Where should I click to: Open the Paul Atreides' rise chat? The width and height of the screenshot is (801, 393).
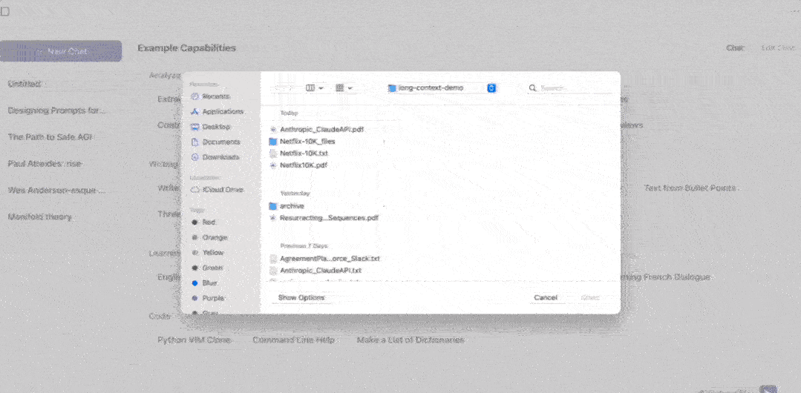(x=45, y=163)
